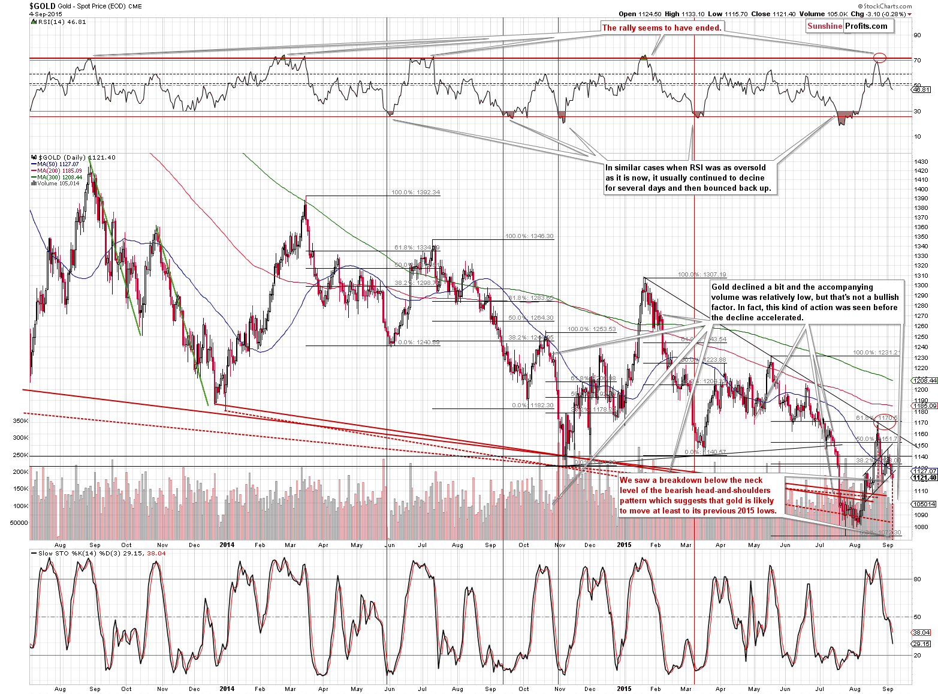Click the Fibonacci label '50.0%: 1264.30'
Image resolution: width=938 pixels, height=694 pixels.
(531, 318)
